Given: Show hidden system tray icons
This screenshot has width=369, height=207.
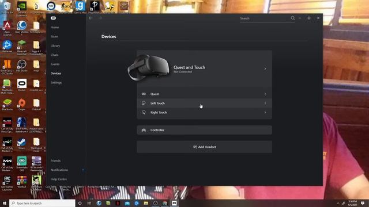Looking at the screenshot, I should tap(338, 203).
